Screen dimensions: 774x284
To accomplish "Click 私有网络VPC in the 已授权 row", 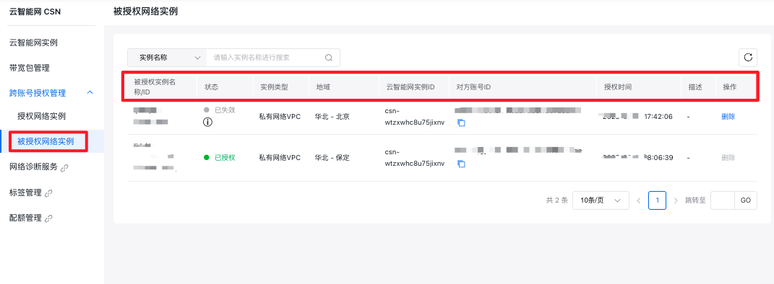I will pos(280,158).
